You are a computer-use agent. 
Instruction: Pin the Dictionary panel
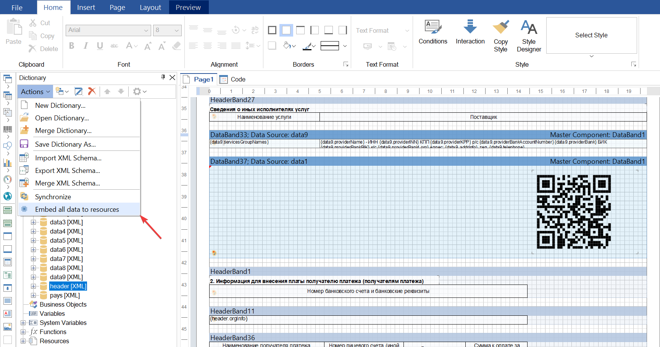point(163,77)
